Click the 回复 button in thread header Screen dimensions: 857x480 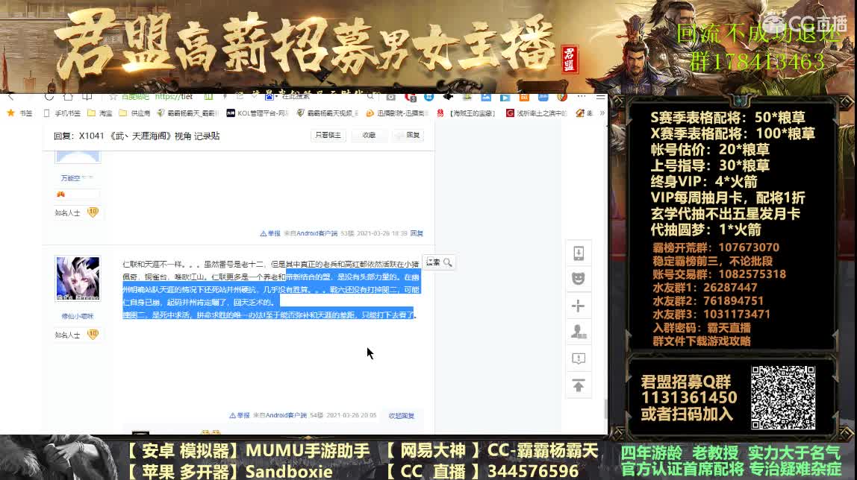[x=408, y=135]
